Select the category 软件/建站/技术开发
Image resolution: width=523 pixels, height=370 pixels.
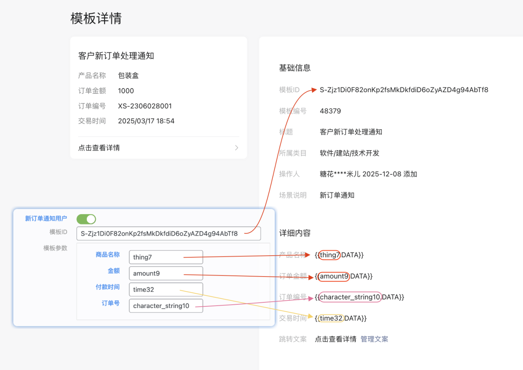[x=350, y=153]
